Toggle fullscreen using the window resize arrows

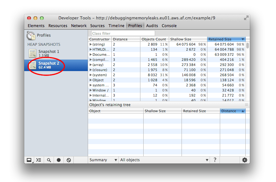[x=246, y=18]
